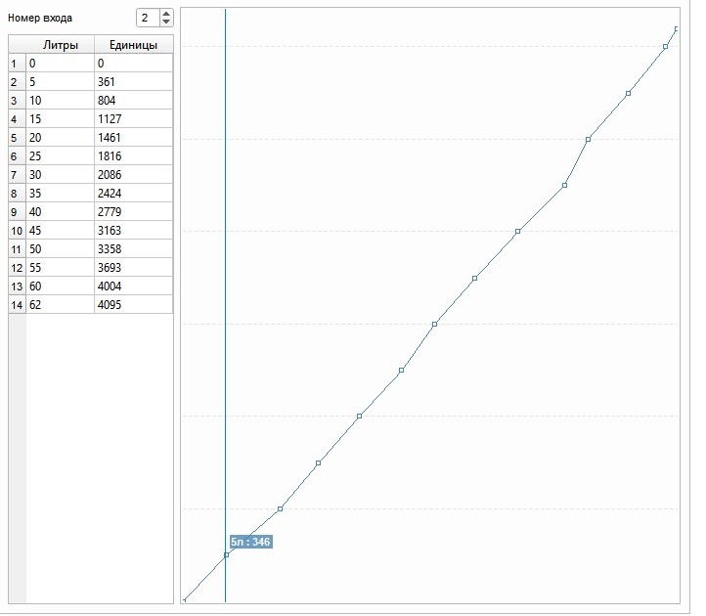Select row header number 14
Image resolution: width=706 pixels, height=616 pixels.
pos(16,304)
